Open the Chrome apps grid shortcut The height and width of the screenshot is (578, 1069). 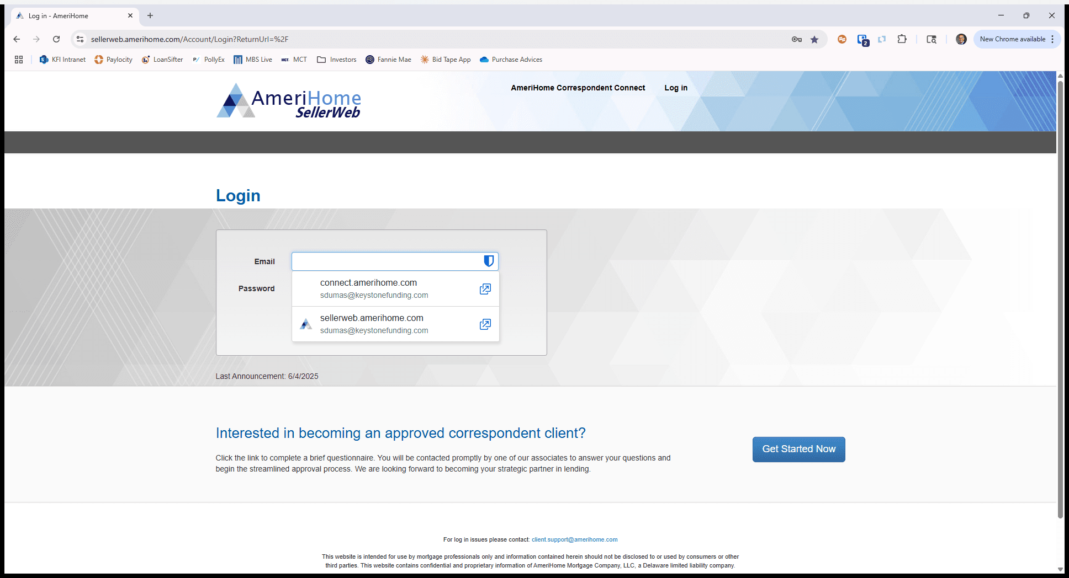(19, 60)
